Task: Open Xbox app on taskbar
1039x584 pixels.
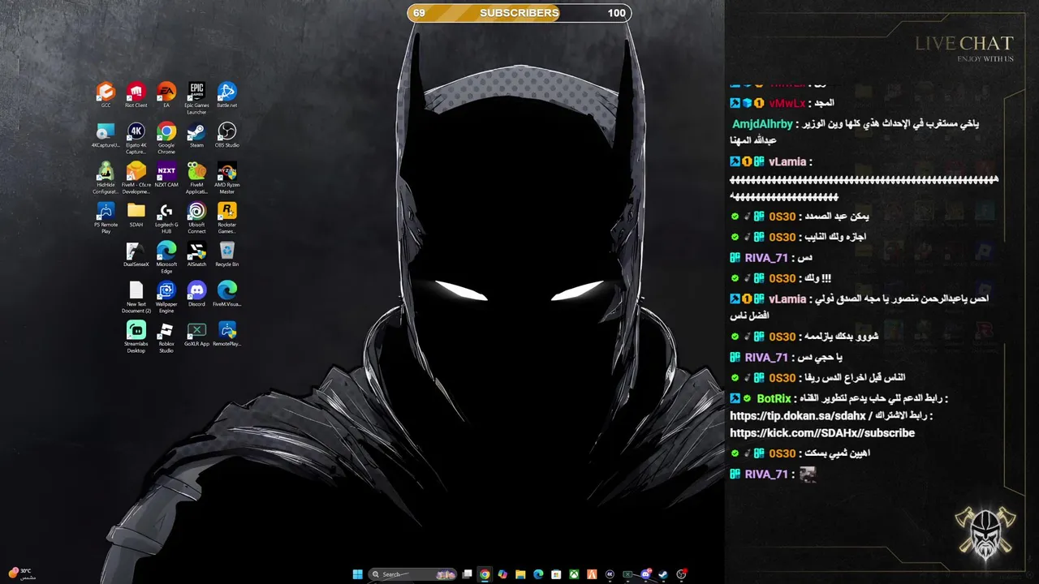Action: click(574, 574)
